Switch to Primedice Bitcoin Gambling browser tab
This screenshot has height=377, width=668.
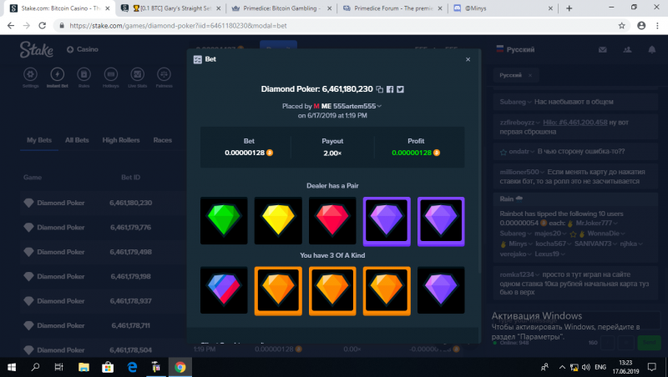(281, 8)
